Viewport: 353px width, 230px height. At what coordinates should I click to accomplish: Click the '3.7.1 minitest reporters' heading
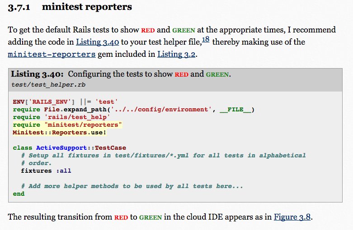click(70, 7)
